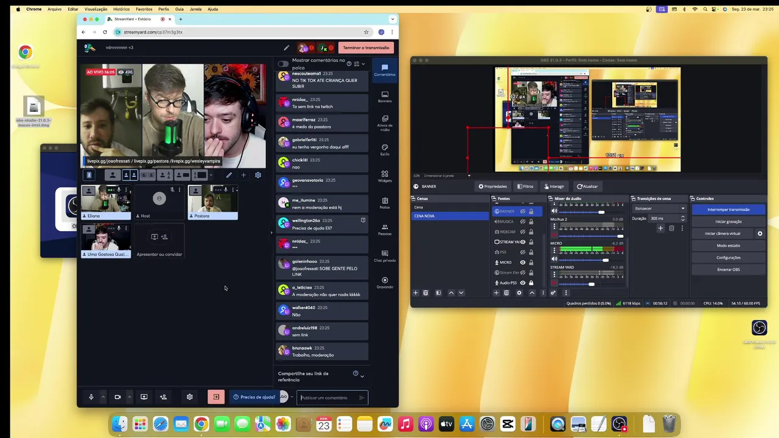779x438 pixels.
Task: Expand more layouts chevron next to layout icons
Action: coord(211,175)
